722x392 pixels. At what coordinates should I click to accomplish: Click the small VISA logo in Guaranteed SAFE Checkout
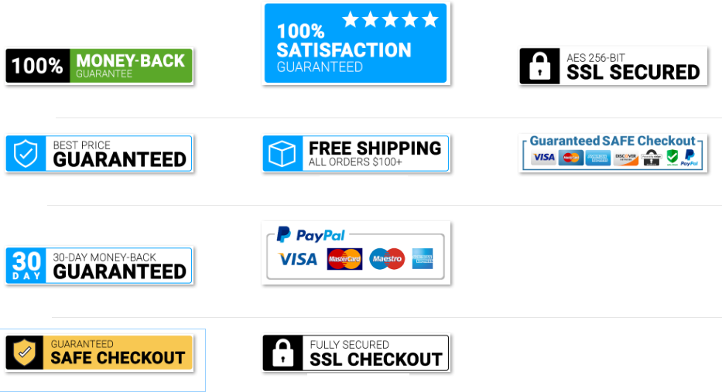(543, 158)
